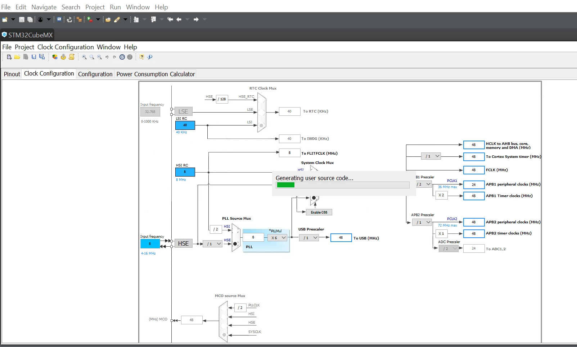
Task: Open the Clock Configuration menu in CubeMX menu bar
Action: click(x=66, y=47)
